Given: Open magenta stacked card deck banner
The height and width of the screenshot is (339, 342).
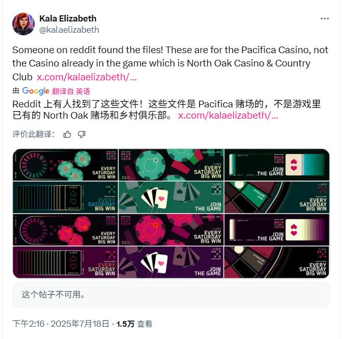Looking at the screenshot, I should pyautogui.click(x=65, y=262).
